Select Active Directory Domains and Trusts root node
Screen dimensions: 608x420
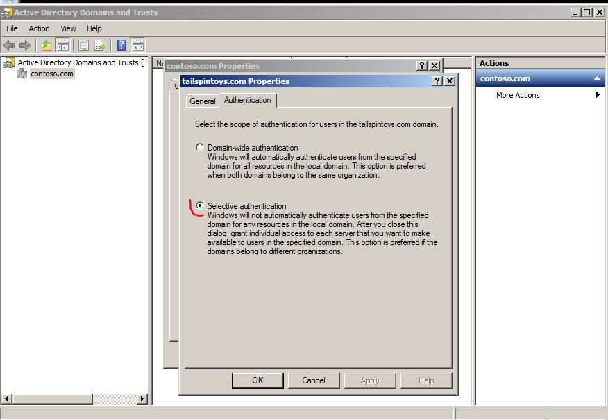click(82, 62)
